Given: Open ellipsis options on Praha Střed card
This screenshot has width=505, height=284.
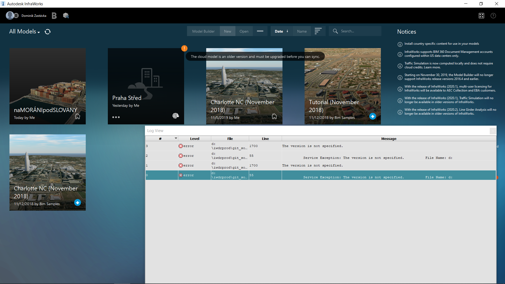Looking at the screenshot, I should [x=116, y=117].
